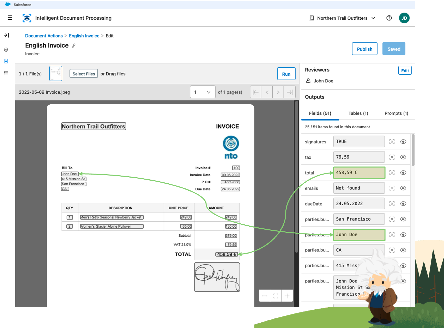
Task: Jump to last document page
Action: click(289, 92)
